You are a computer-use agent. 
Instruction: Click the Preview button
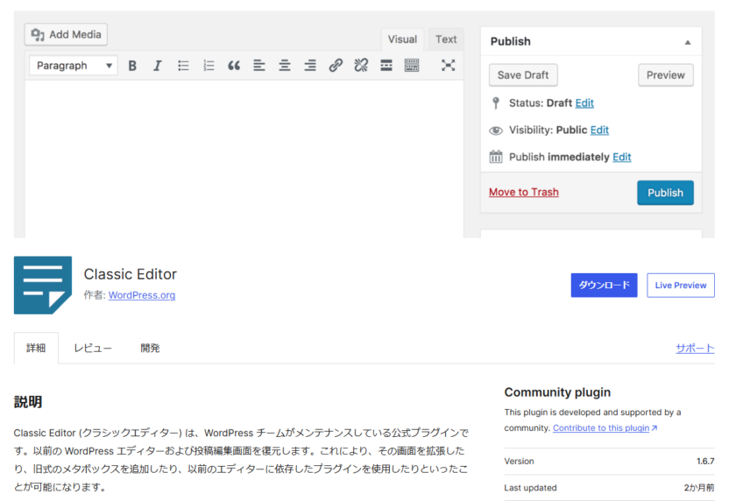pos(666,75)
